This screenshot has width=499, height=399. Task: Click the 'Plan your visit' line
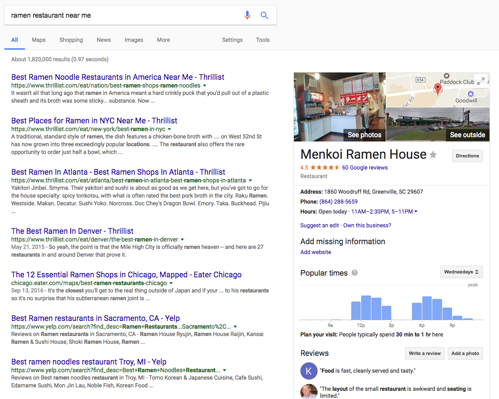click(371, 335)
